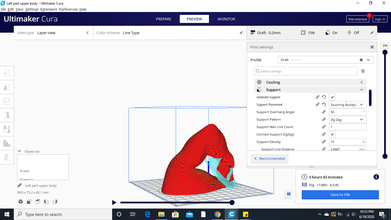Reset the Generate Support setting
Image resolution: width=391 pixels, height=220 pixels.
tap(324, 97)
